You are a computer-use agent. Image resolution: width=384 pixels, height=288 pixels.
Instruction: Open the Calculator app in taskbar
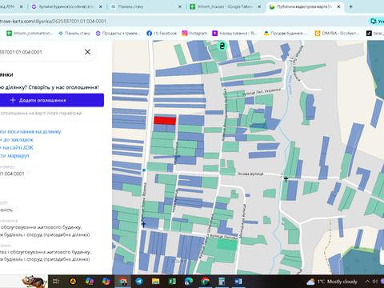222,282
